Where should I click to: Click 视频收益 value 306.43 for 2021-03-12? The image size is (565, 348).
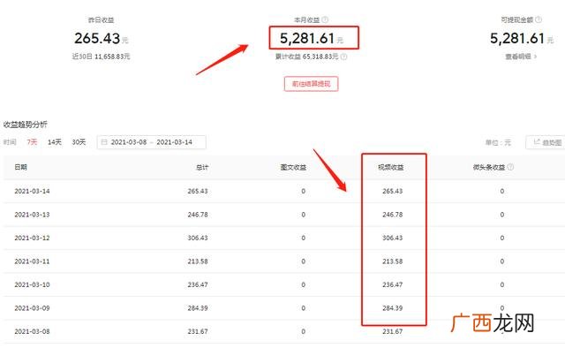click(392, 238)
